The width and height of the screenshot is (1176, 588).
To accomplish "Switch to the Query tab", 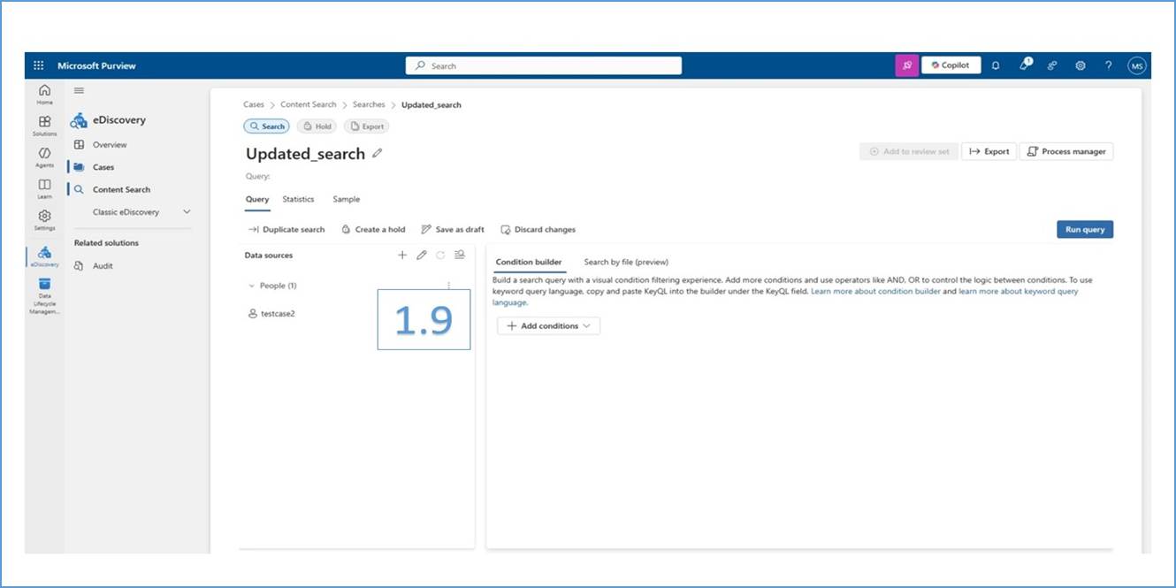I will (x=257, y=200).
